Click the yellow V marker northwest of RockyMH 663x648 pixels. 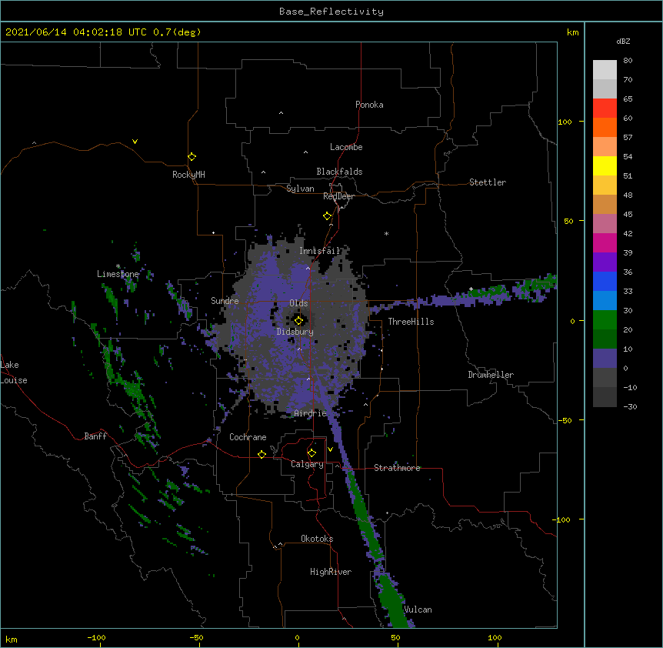click(135, 142)
